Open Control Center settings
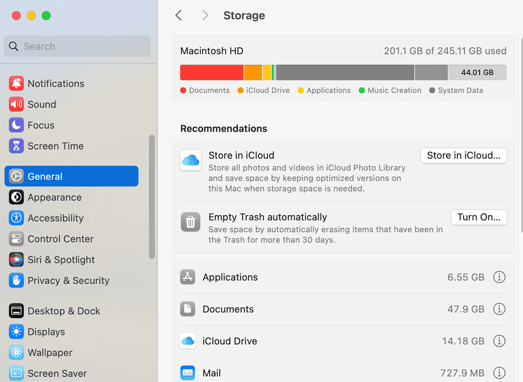The image size is (523, 382). [x=60, y=239]
